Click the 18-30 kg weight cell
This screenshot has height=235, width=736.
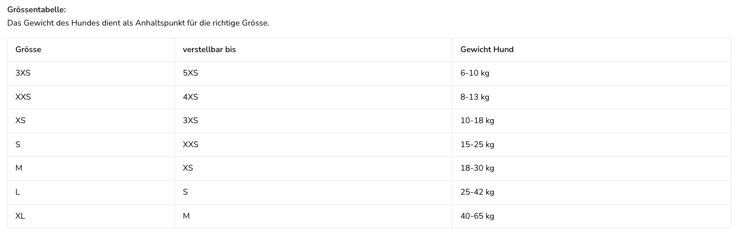pos(592,168)
